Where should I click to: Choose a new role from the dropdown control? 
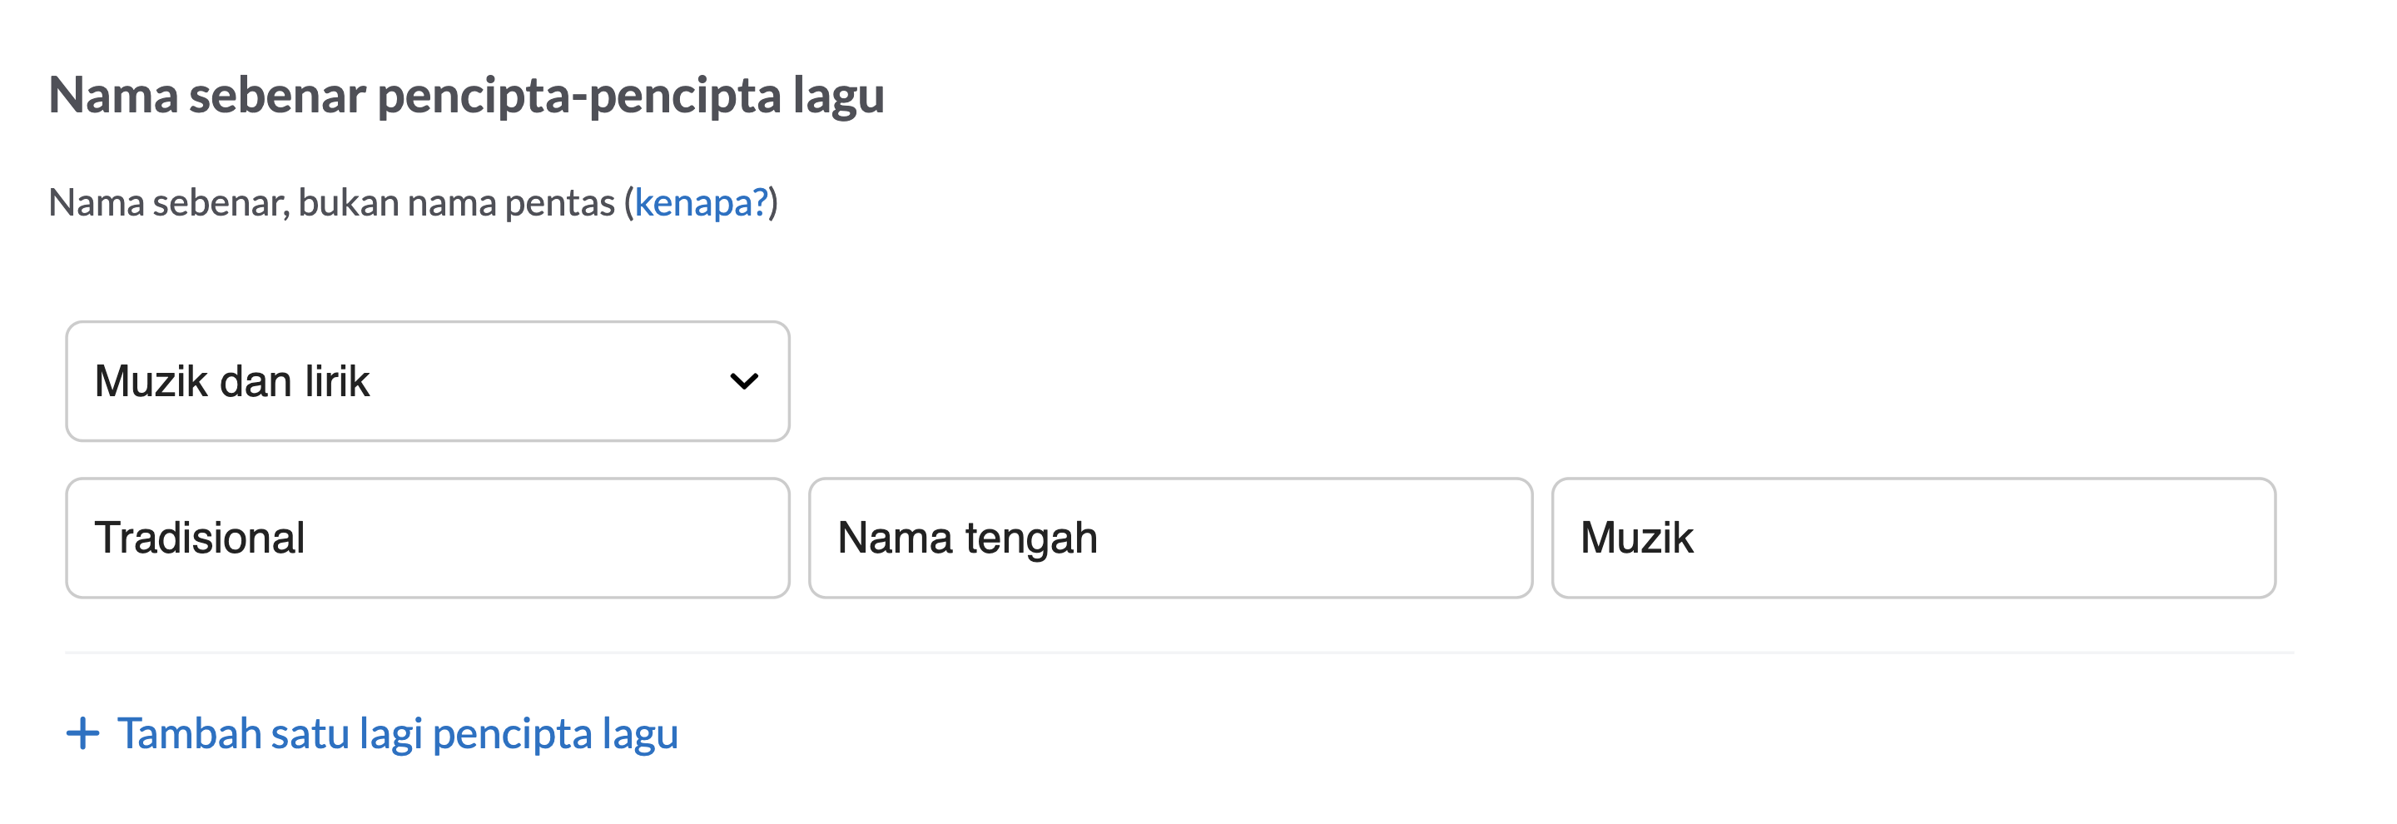[426, 380]
